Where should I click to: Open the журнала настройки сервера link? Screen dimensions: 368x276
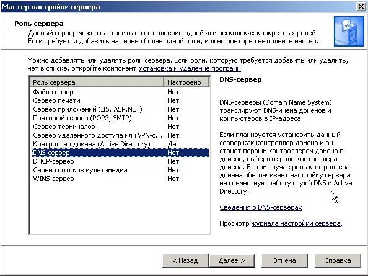click(296, 223)
